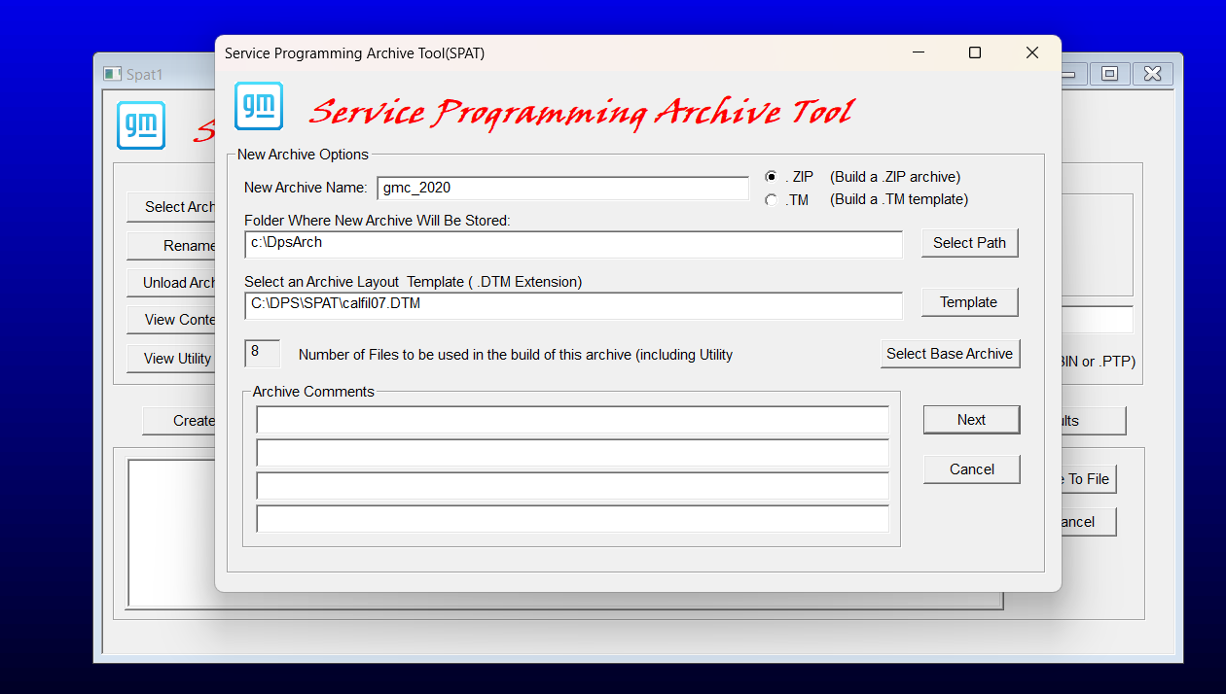Click the Number of Files box showing 8
The height and width of the screenshot is (694, 1226).
pos(263,353)
